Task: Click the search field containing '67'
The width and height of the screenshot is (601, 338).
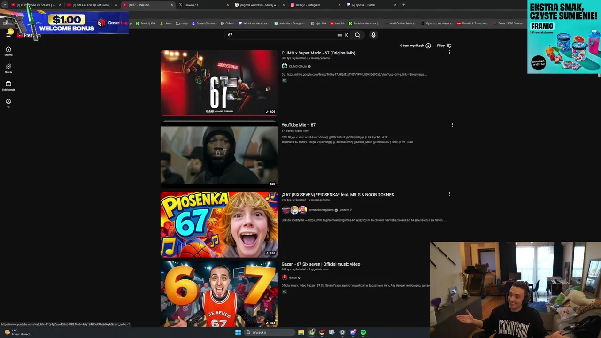Action: coord(282,35)
